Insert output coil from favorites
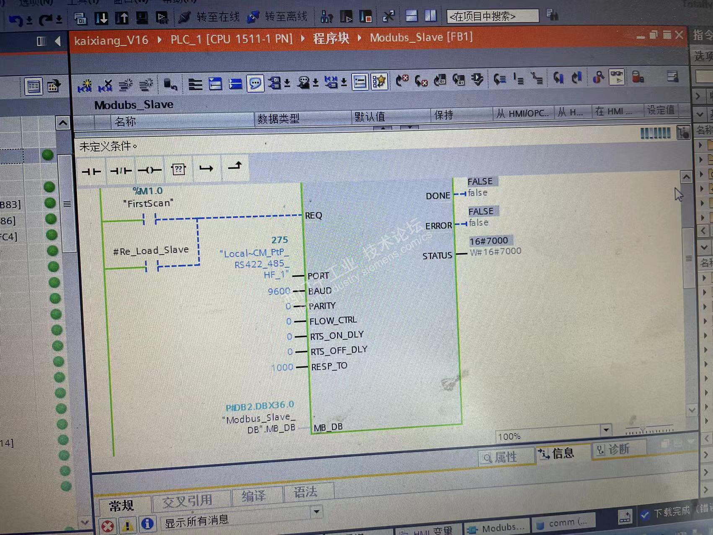This screenshot has width=713, height=535. pos(150,170)
